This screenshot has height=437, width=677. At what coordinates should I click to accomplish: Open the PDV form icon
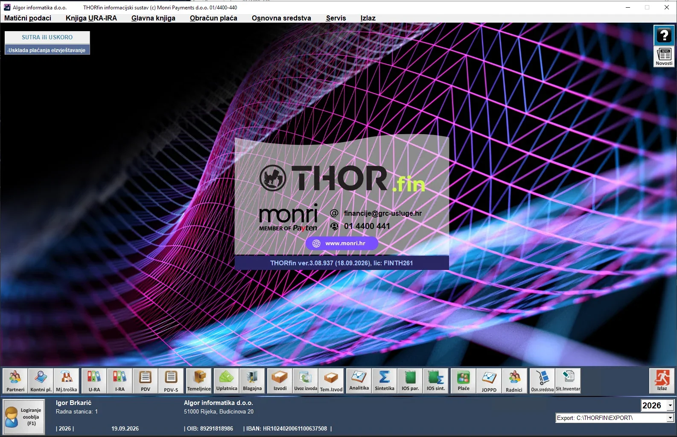146,381
